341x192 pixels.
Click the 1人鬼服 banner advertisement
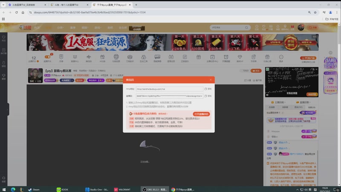click(173, 42)
